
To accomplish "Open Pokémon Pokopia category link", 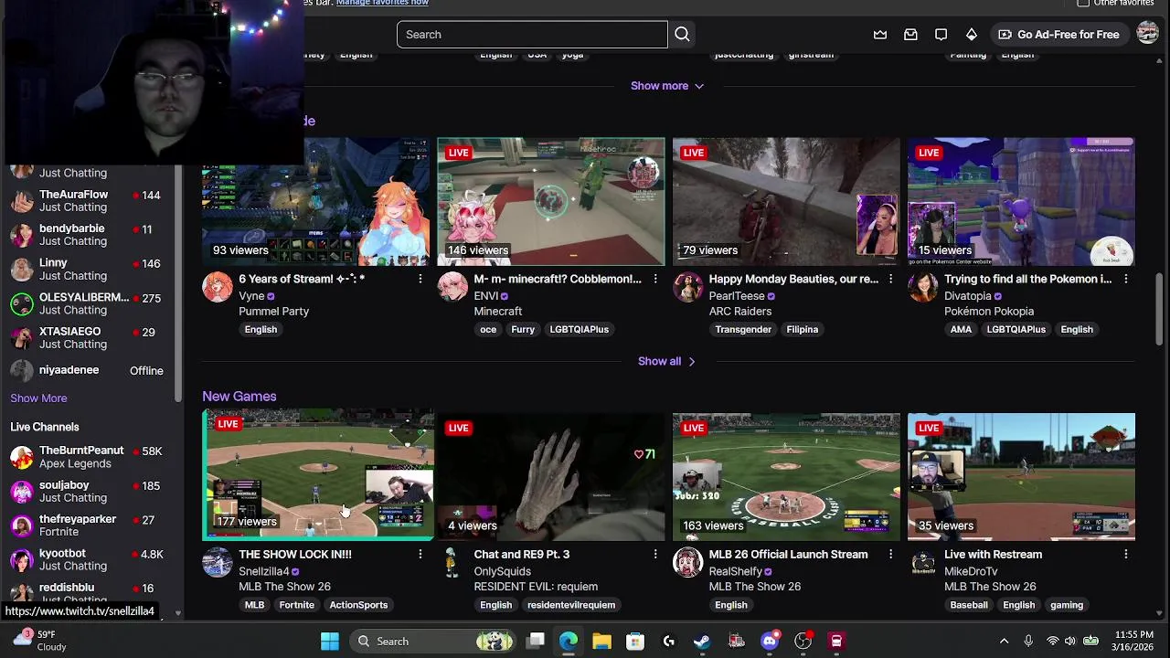I will [x=989, y=312].
